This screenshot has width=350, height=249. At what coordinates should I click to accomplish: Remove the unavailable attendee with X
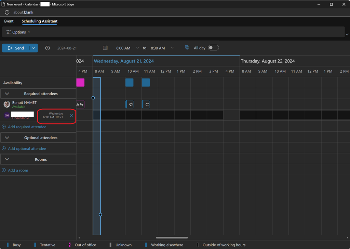click(x=71, y=115)
